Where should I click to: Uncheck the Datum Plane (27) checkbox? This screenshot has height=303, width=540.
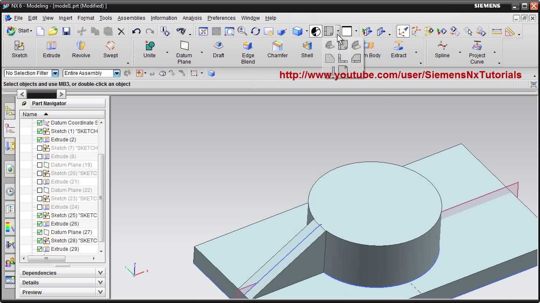pyautogui.click(x=40, y=232)
